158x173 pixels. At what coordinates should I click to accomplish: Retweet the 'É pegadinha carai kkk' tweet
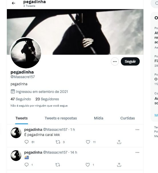(x=58, y=142)
